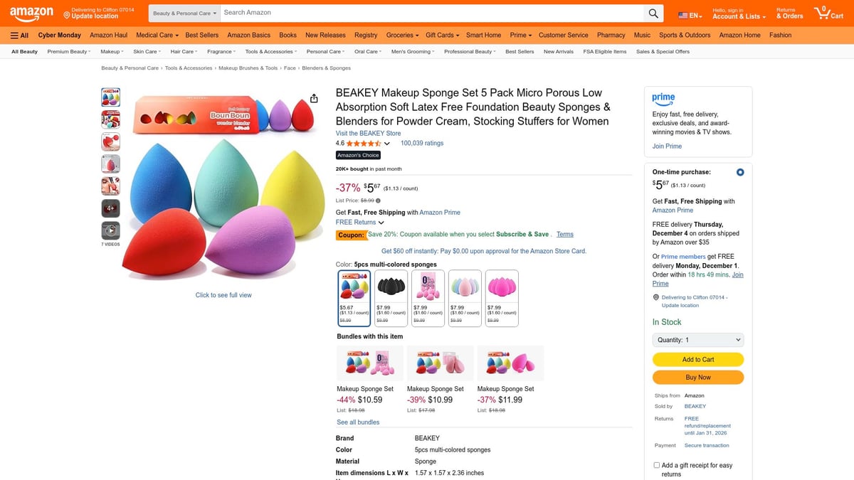Check Add a gift receipt for easy returns
The width and height of the screenshot is (854, 480).
pos(656,464)
